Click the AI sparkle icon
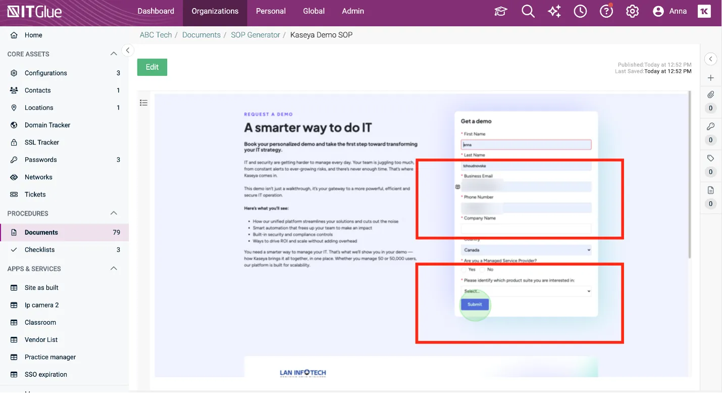722x395 pixels. click(x=554, y=11)
